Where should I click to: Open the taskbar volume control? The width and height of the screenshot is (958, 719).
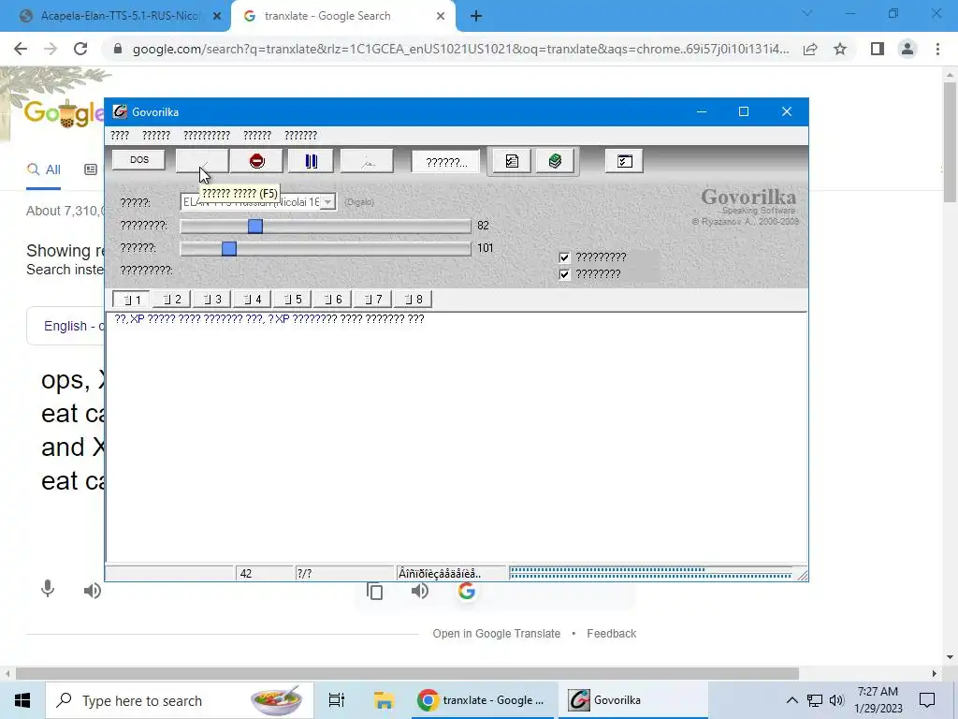pyautogui.click(x=836, y=700)
